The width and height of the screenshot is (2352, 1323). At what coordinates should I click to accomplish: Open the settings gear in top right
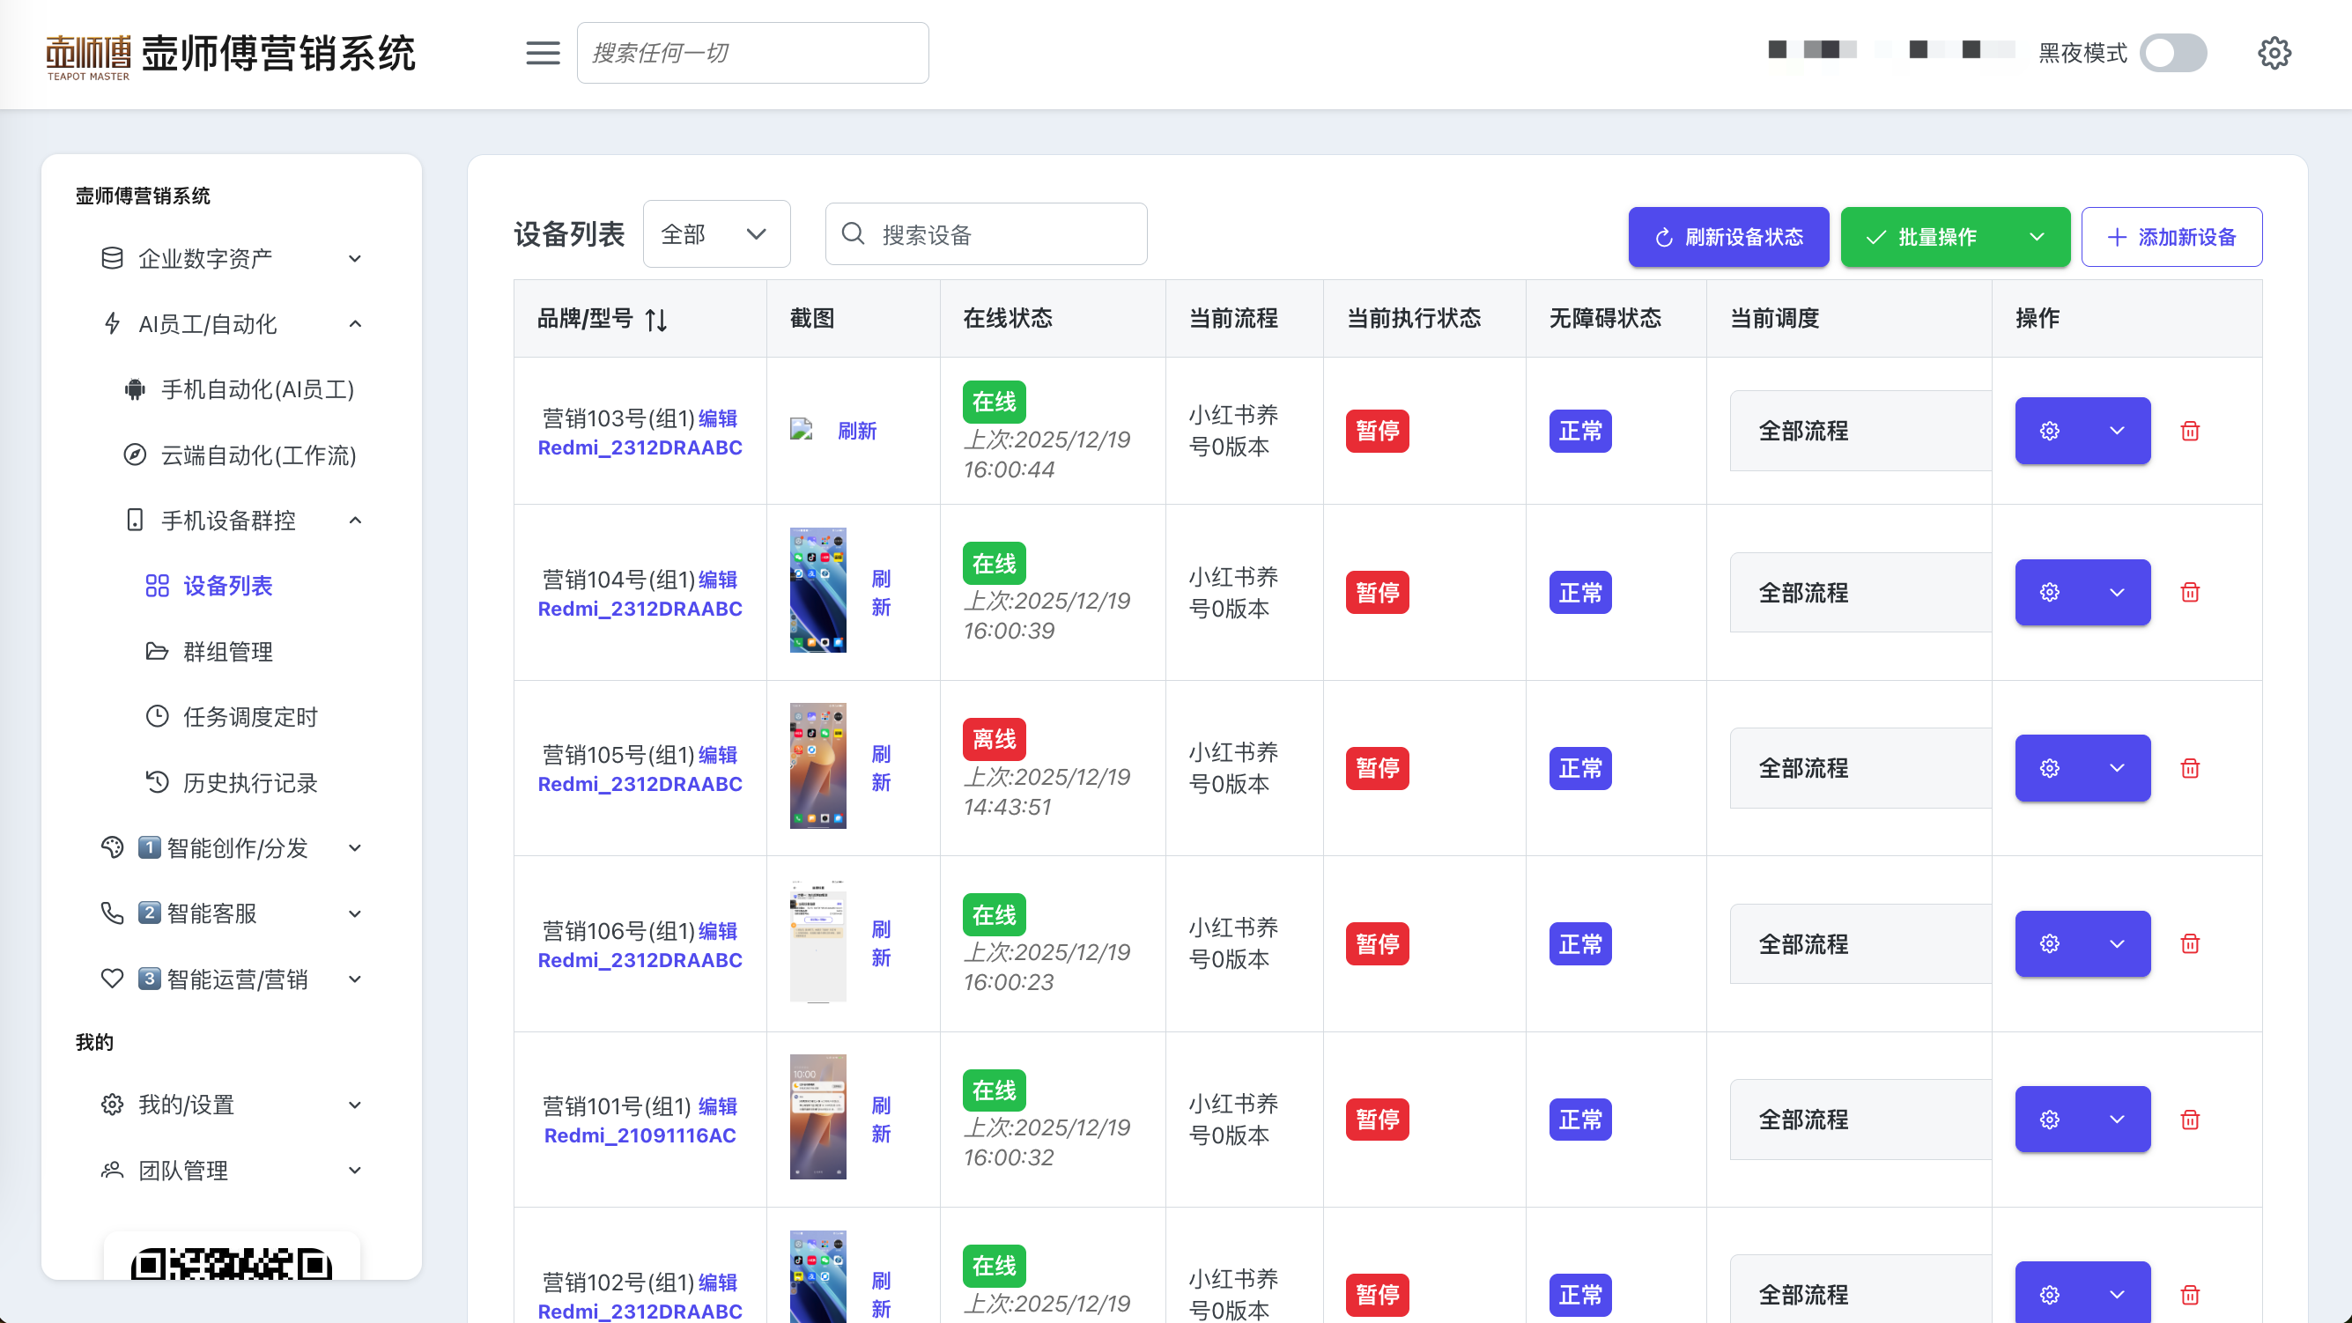tap(2274, 53)
